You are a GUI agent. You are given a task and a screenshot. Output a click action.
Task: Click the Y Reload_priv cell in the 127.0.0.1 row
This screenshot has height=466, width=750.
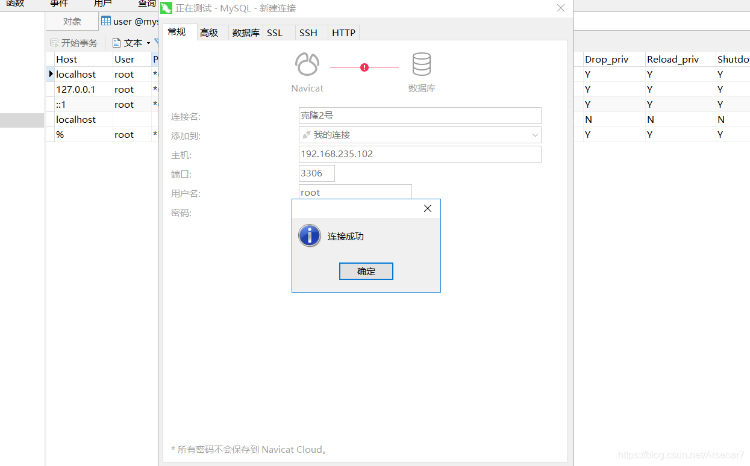(680, 89)
